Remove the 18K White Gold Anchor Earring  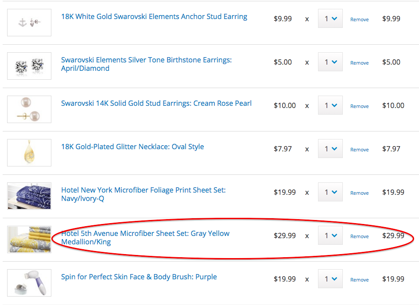point(359,19)
